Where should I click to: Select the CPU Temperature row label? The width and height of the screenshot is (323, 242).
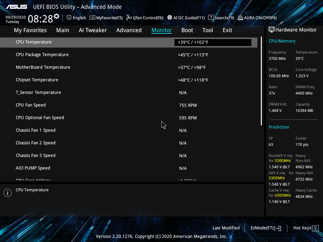pyautogui.click(x=33, y=42)
